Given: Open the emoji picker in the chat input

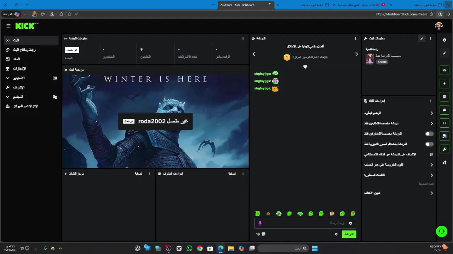Looking at the screenshot, I should click(351, 223).
